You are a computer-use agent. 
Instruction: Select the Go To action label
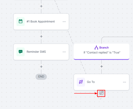pyautogui.click(x=91, y=82)
